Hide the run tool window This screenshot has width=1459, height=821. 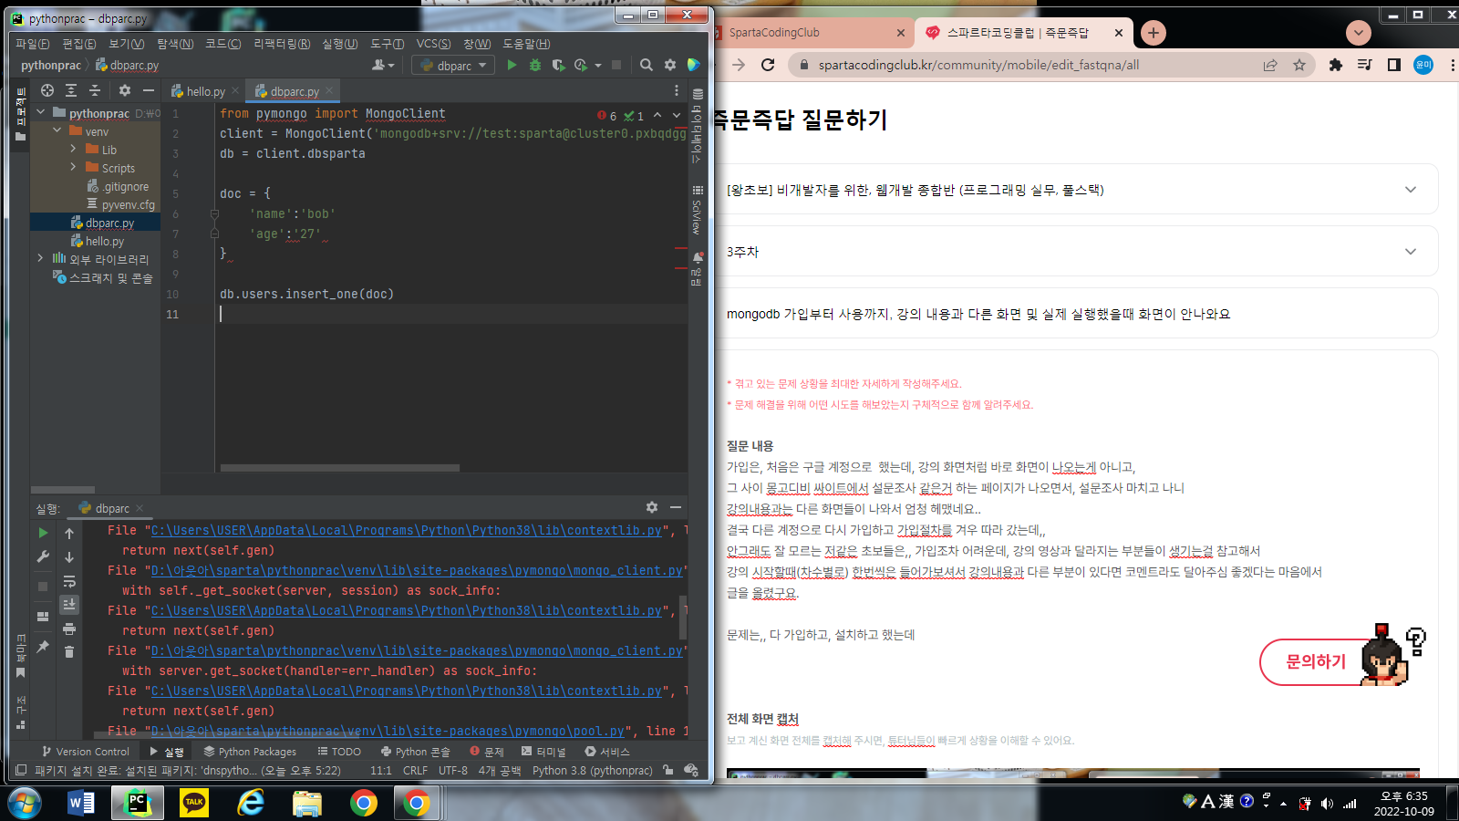pos(676,507)
